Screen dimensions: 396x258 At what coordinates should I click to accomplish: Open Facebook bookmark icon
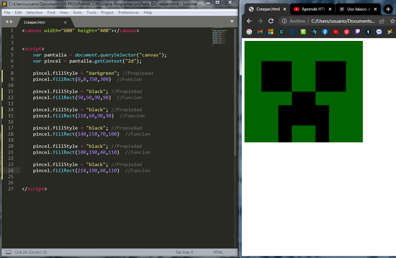click(325, 32)
